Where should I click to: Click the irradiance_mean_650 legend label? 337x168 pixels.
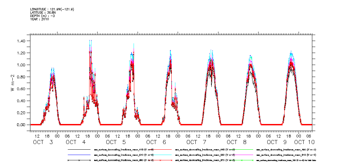click(x=124, y=160)
